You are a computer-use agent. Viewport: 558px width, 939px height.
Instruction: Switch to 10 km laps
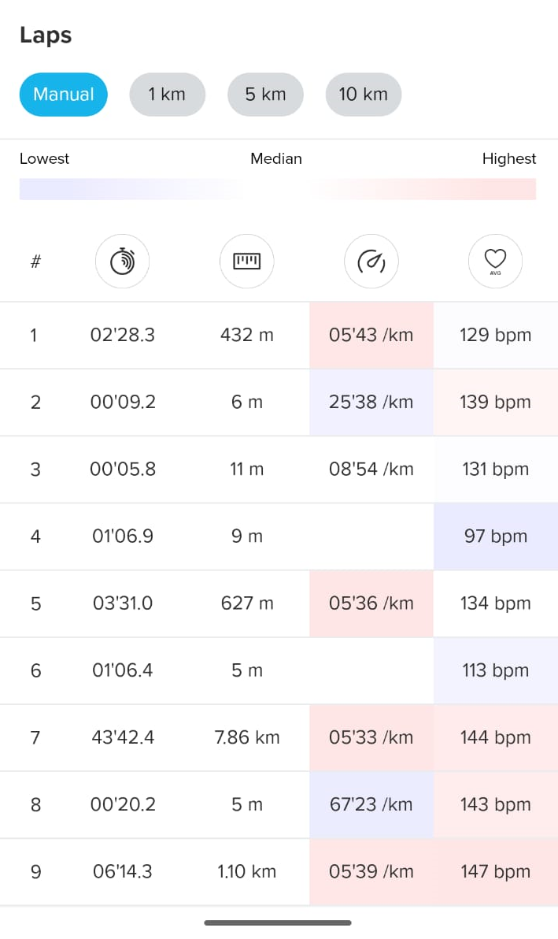363,95
